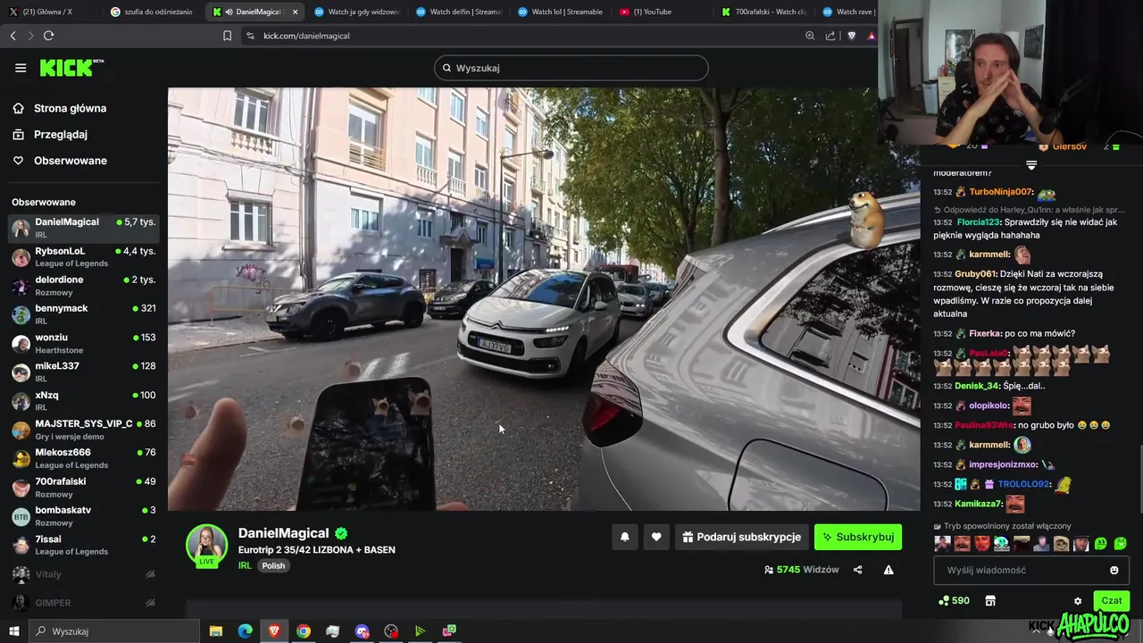Click username TurboNinja007 in chat
Screen dimensions: 1143x643
[1001, 192]
